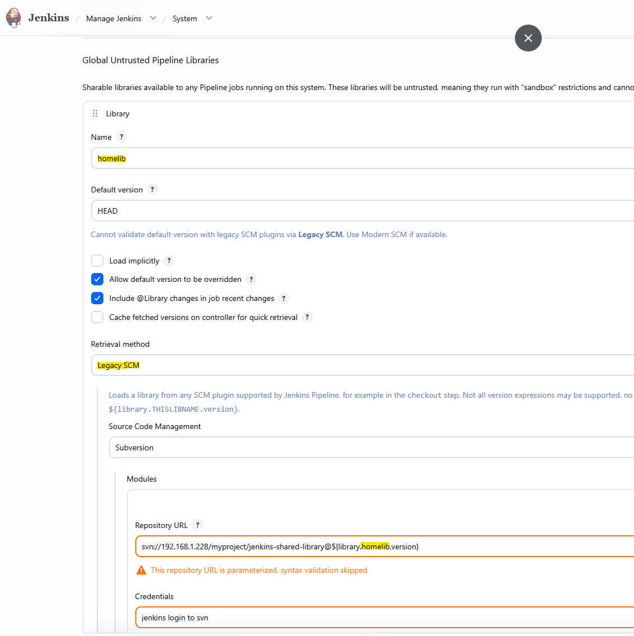Click the Jenkins butler logo
The height and width of the screenshot is (636, 634).
13,18
